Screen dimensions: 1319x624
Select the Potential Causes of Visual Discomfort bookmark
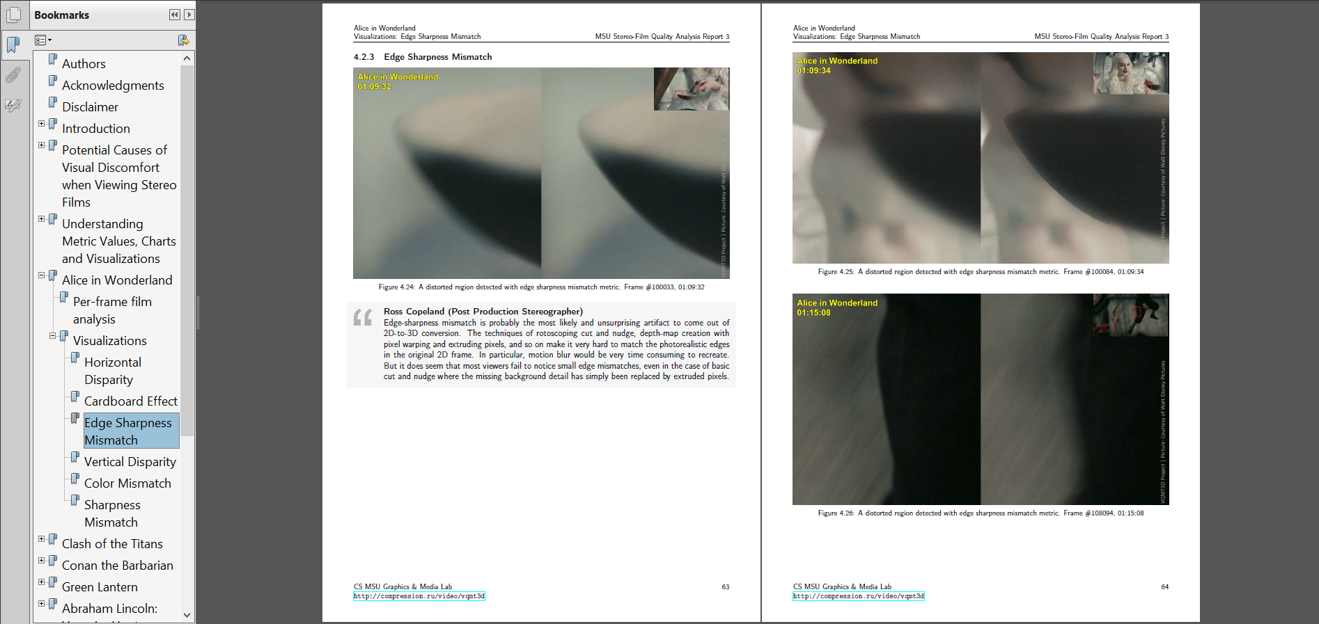(119, 176)
